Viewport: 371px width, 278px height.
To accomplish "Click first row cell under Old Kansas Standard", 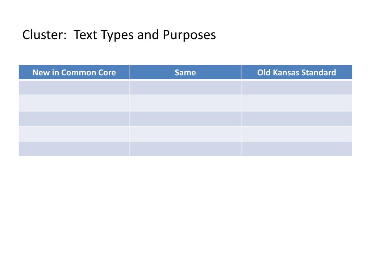I will click(297, 88).
